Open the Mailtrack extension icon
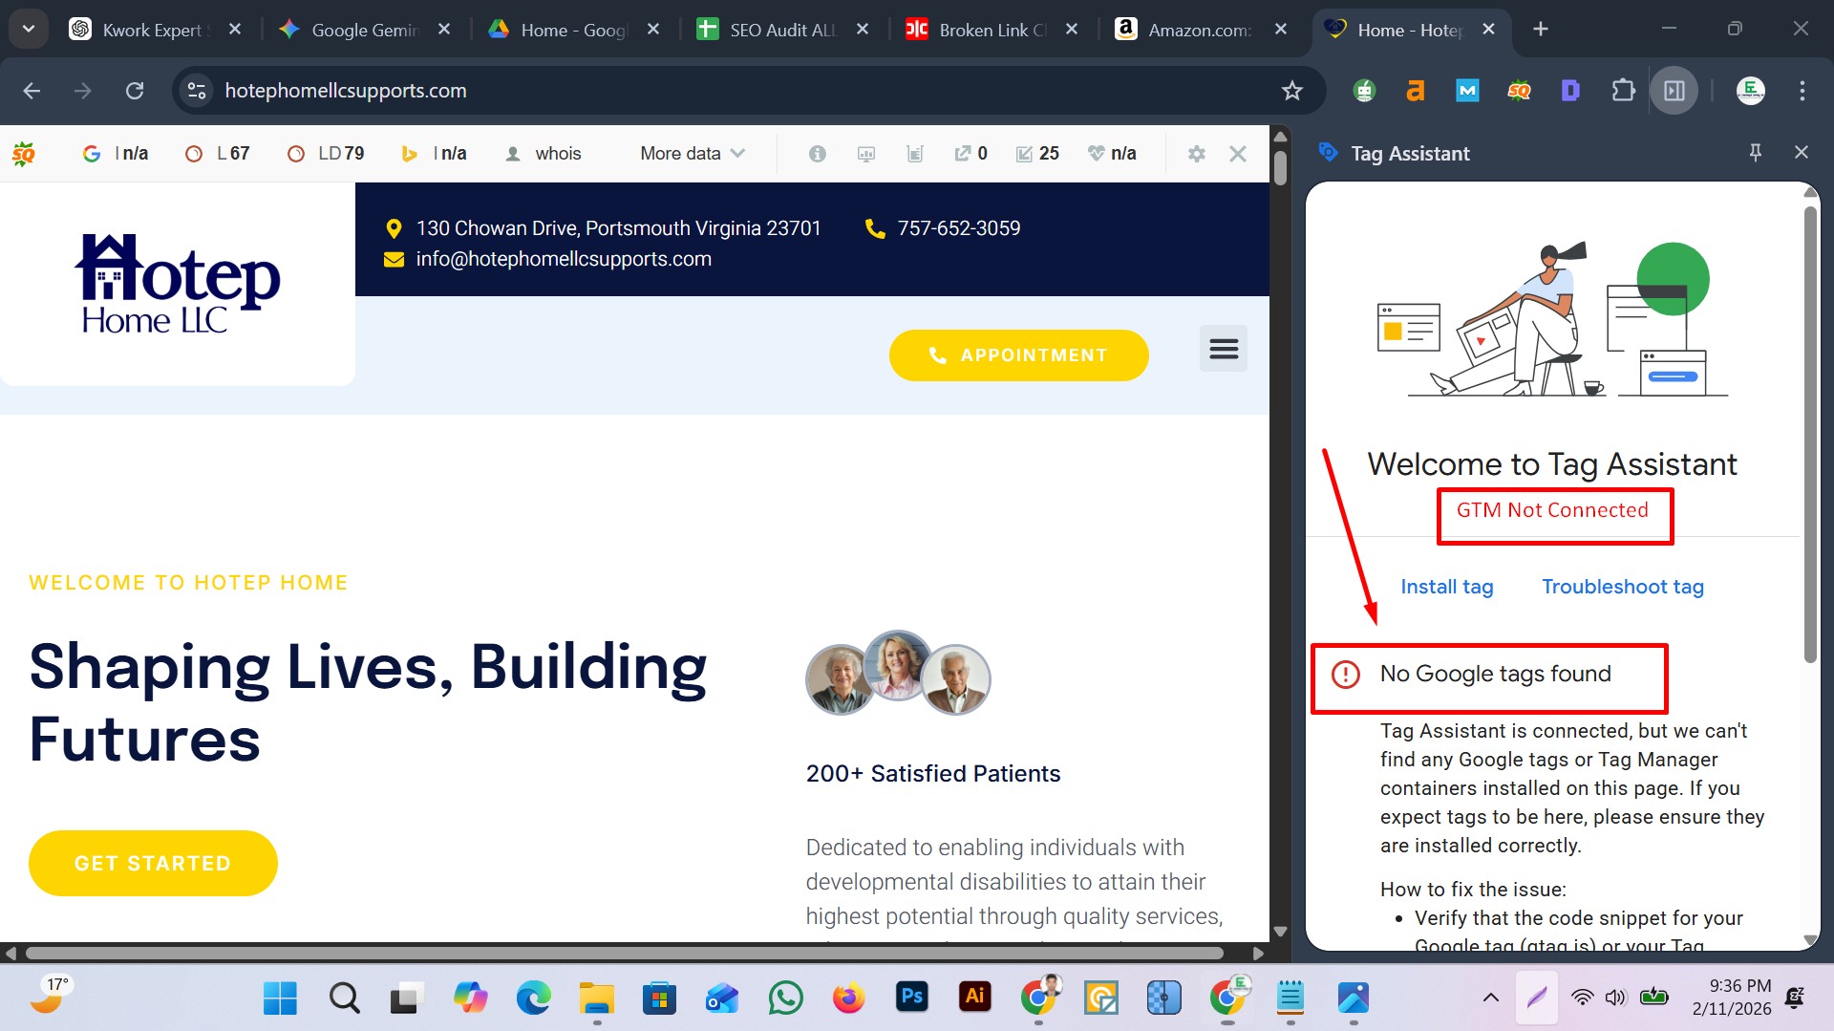1834x1031 pixels. (1467, 91)
